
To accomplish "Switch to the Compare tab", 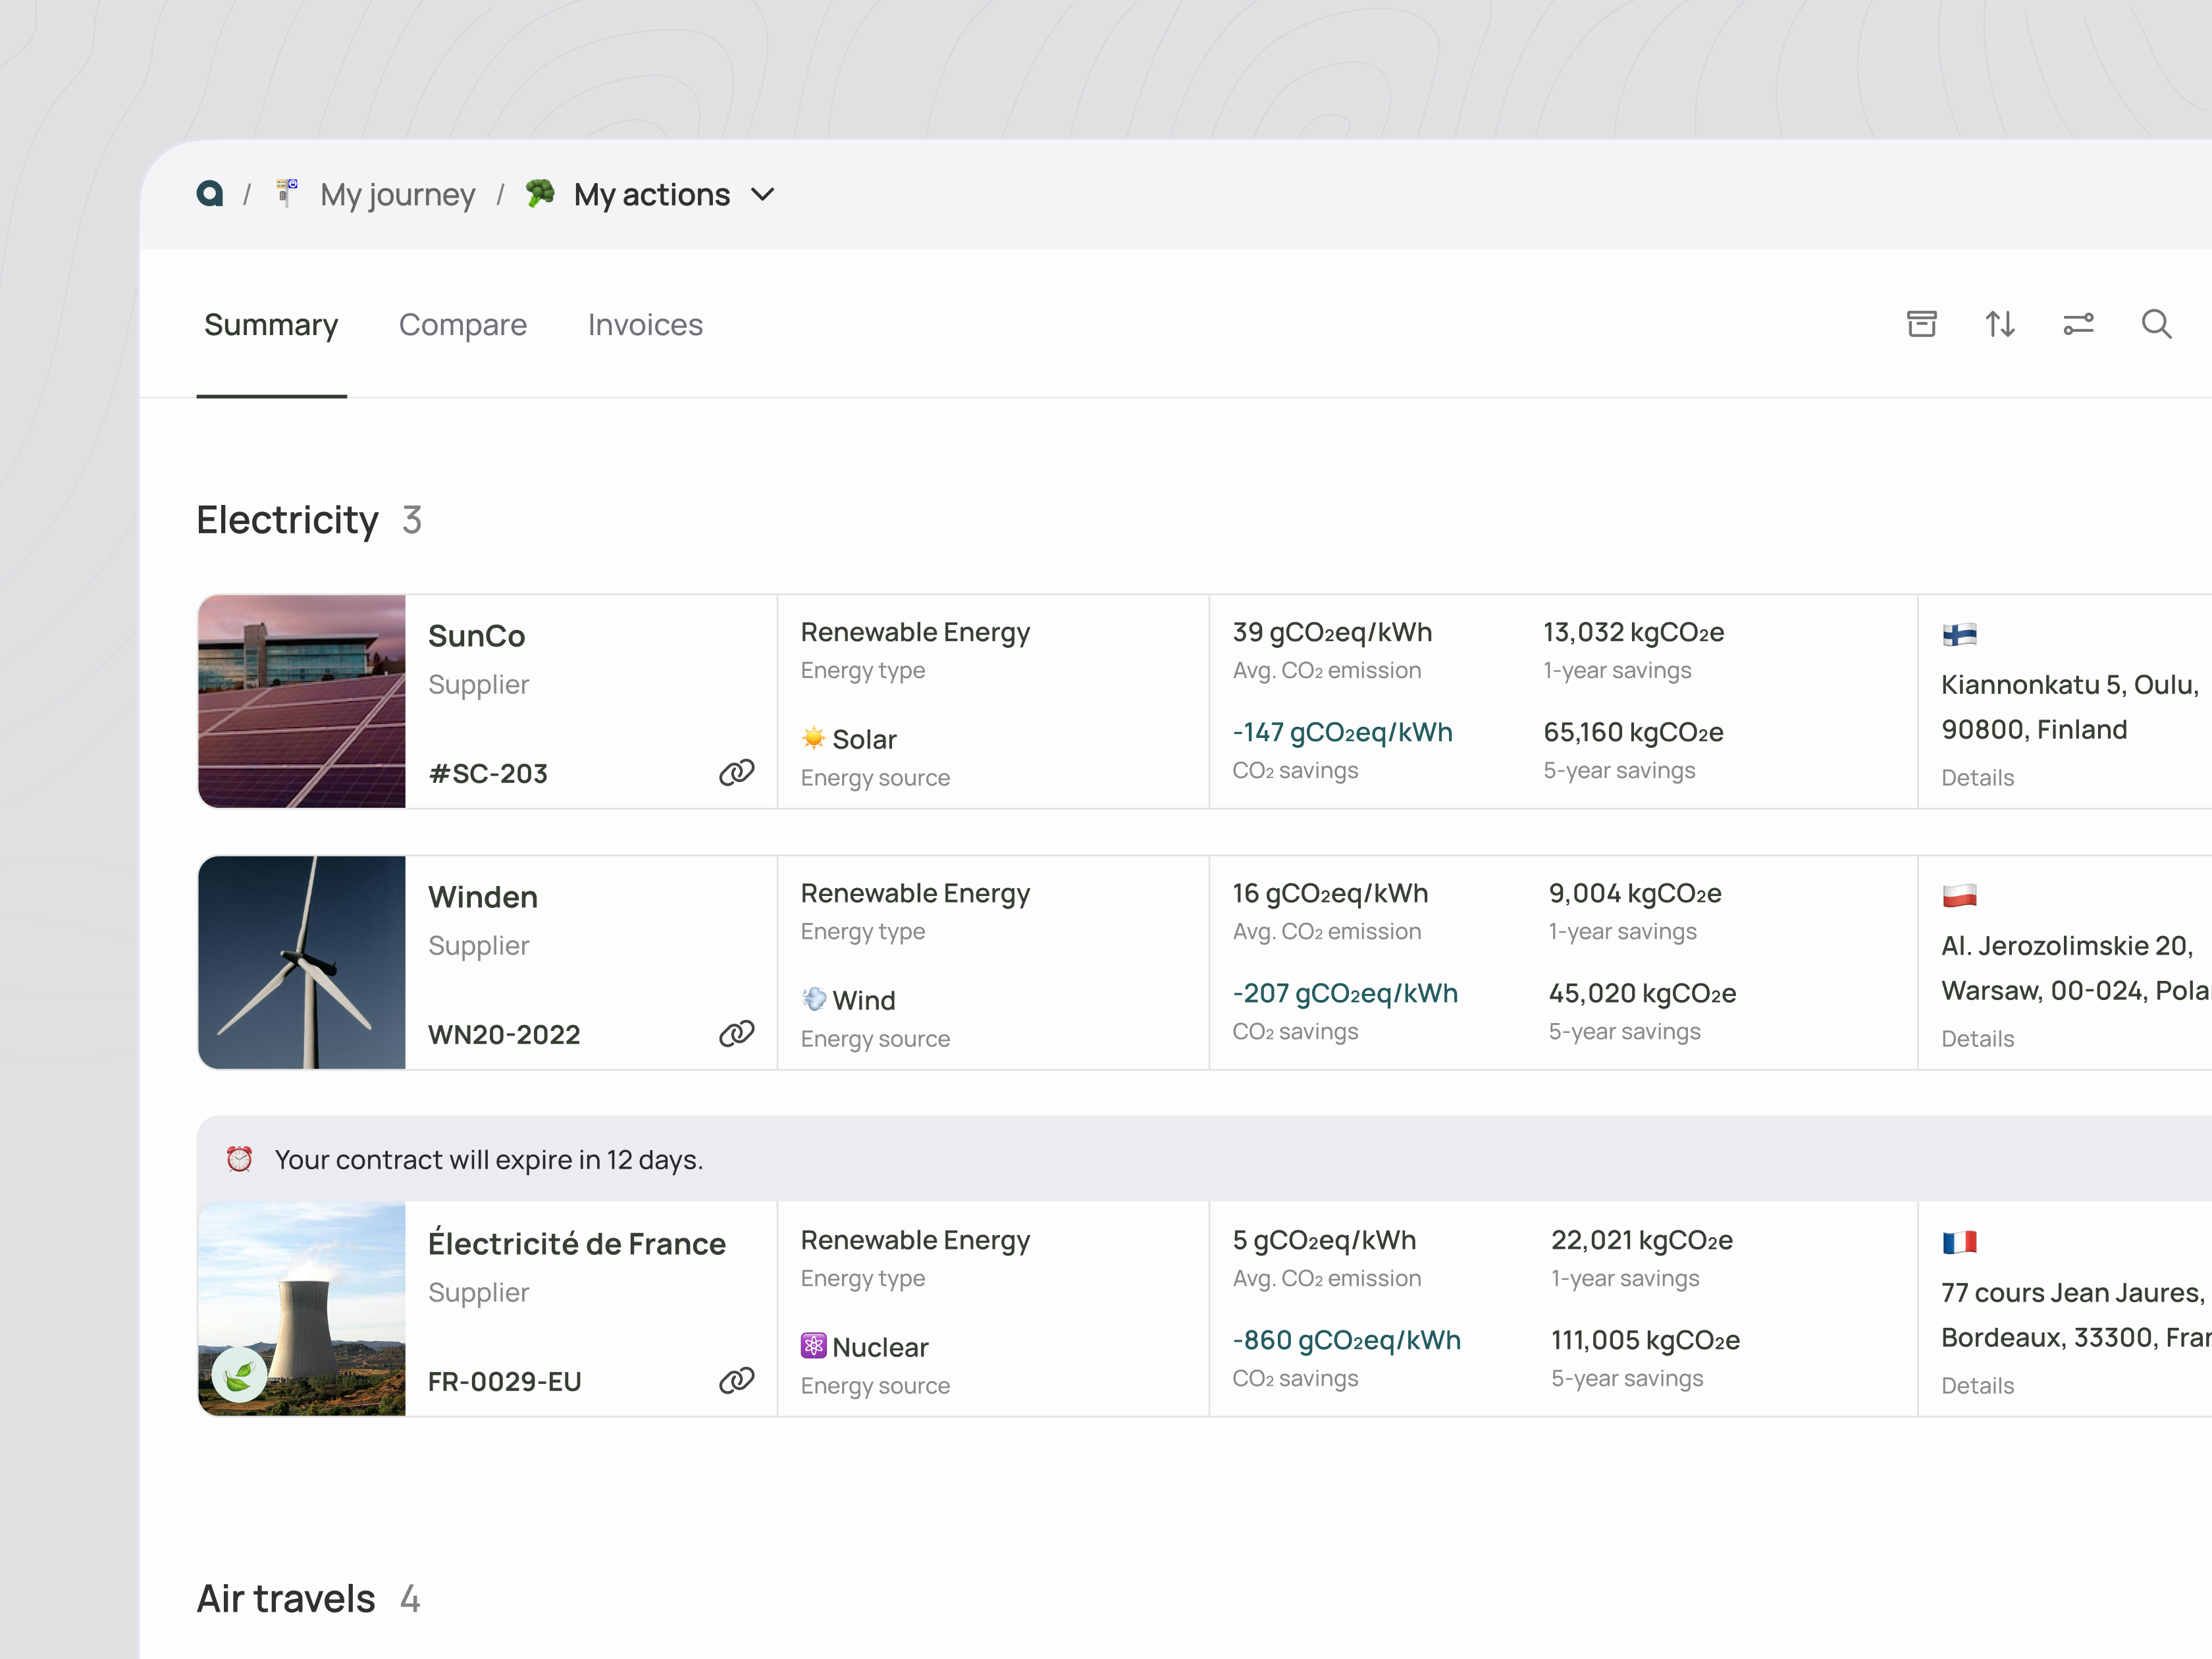I will coord(462,325).
